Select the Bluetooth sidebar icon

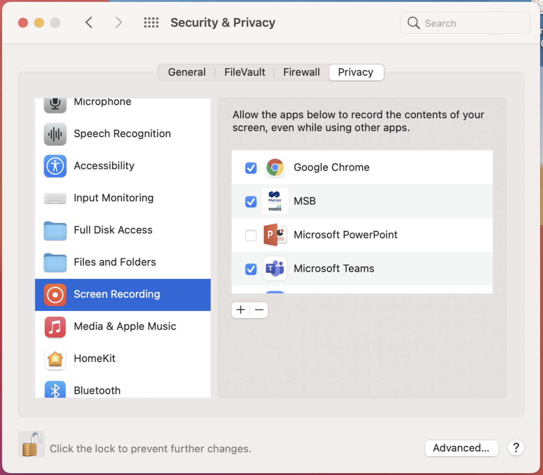(55, 390)
